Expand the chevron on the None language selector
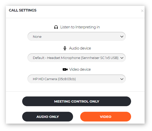The width and height of the screenshot is (152, 131). 122,37
